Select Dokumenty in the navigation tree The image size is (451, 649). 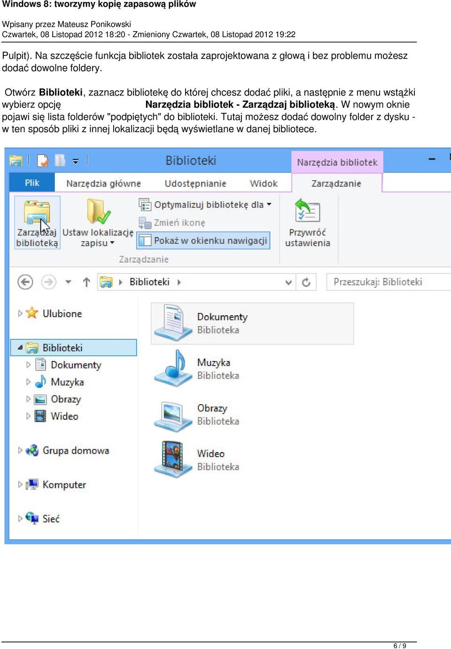(x=76, y=365)
